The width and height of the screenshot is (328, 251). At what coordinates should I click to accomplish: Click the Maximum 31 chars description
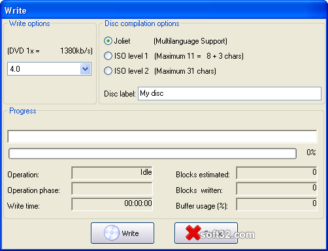click(185, 71)
